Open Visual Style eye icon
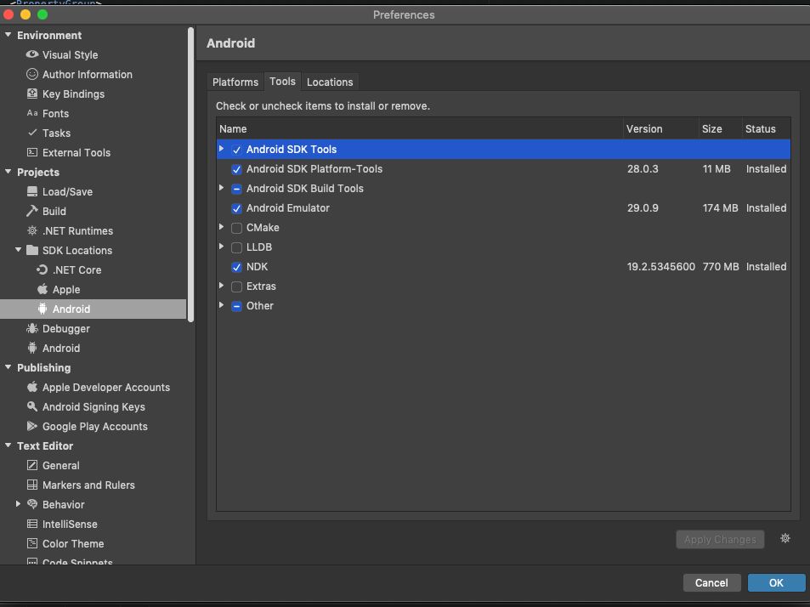Image resolution: width=810 pixels, height=607 pixels. pos(32,54)
